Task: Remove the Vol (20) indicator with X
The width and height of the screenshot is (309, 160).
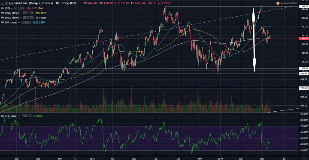Action: [x=22, y=8]
